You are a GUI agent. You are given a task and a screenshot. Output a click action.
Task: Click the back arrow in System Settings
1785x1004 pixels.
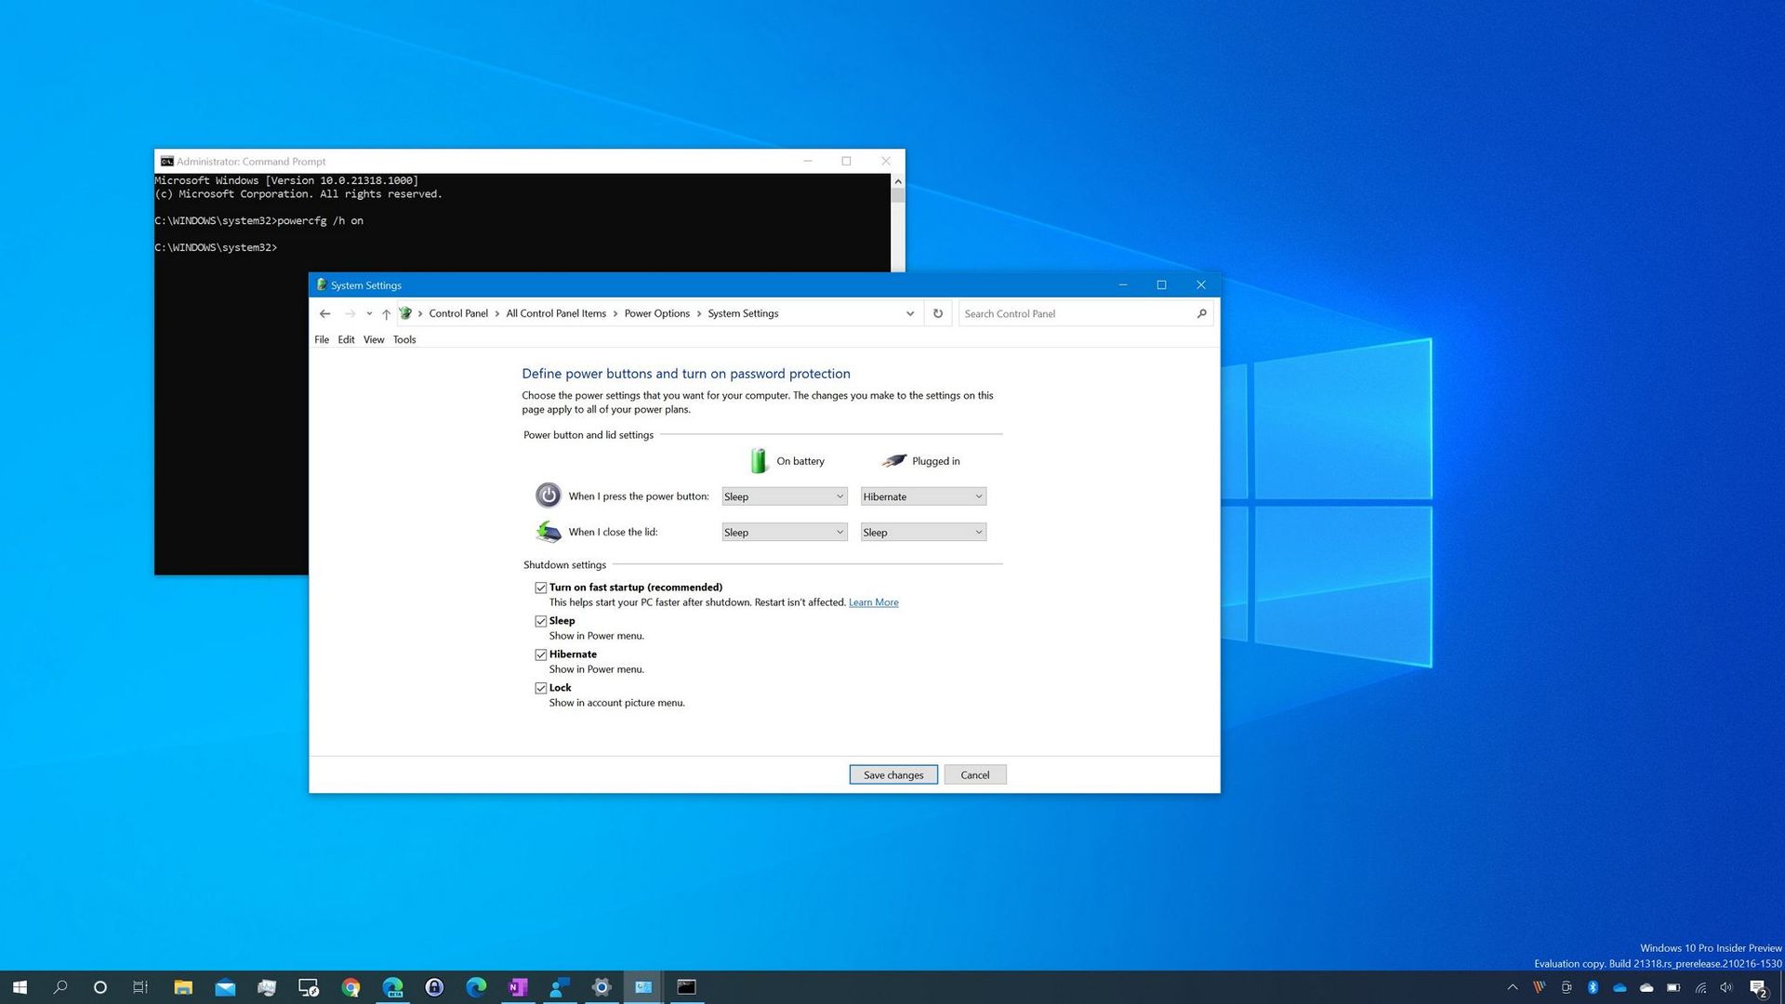click(x=324, y=313)
